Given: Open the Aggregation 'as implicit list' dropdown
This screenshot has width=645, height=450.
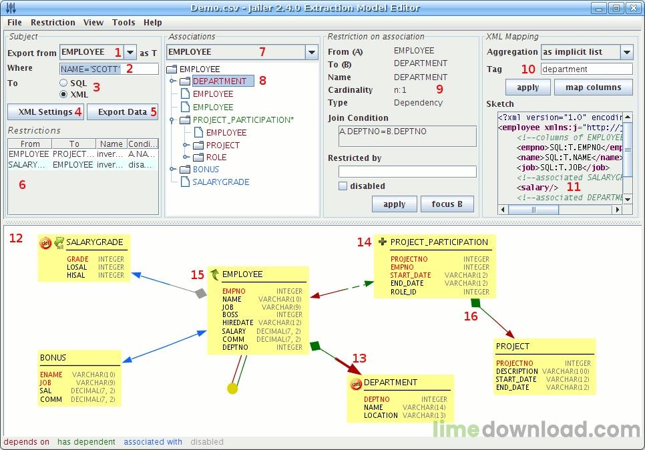Looking at the screenshot, I should pos(626,52).
